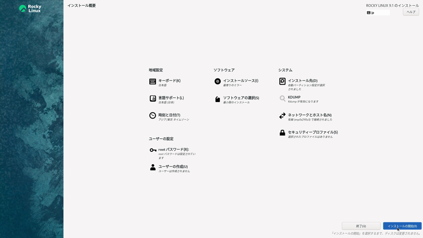Click the keyboard icon for キーボード(K)

coord(153,82)
